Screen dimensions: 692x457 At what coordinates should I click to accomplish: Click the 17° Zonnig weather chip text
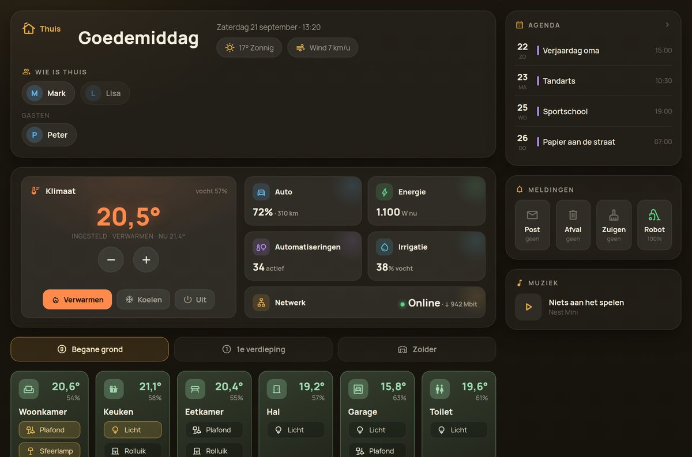pos(256,48)
